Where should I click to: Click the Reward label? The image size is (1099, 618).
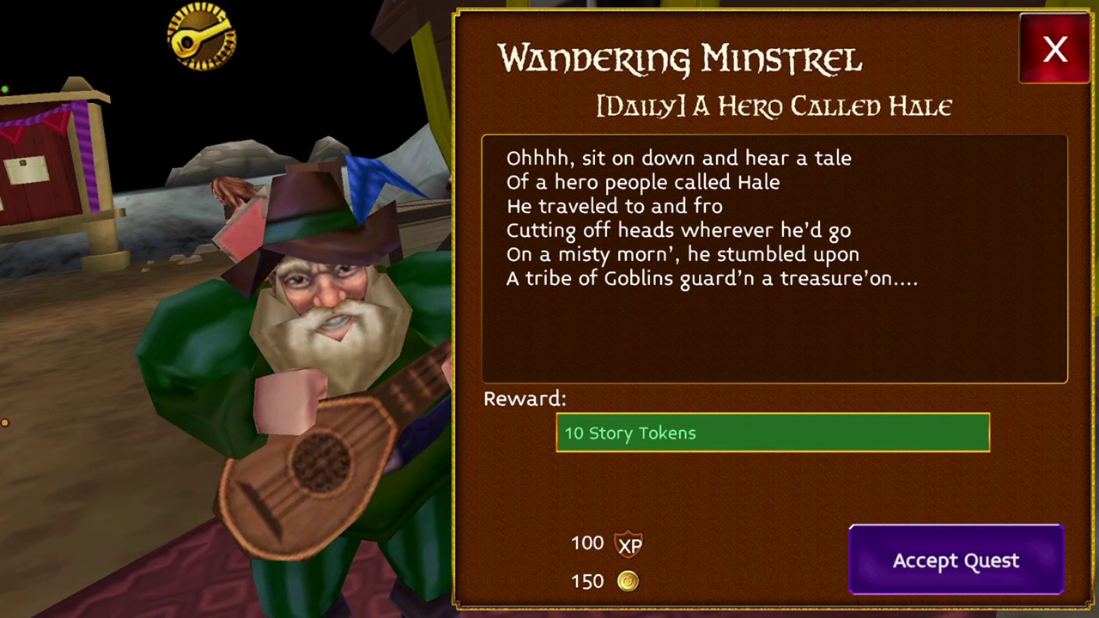coord(525,398)
